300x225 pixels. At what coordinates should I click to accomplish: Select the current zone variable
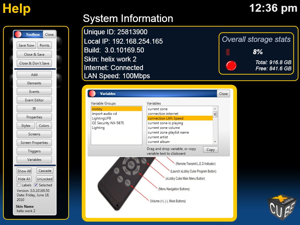(180, 109)
